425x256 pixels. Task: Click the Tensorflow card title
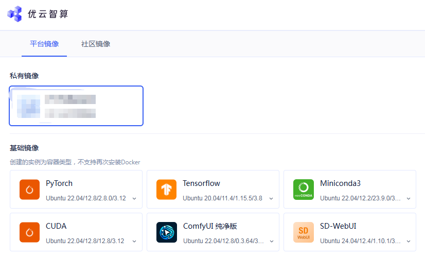[x=201, y=183]
